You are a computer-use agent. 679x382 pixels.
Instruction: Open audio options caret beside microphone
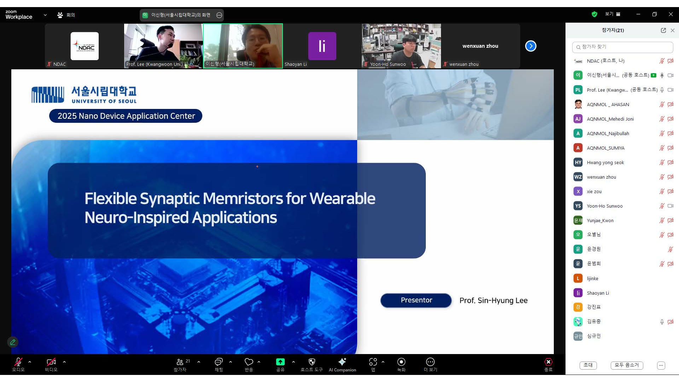(x=30, y=362)
